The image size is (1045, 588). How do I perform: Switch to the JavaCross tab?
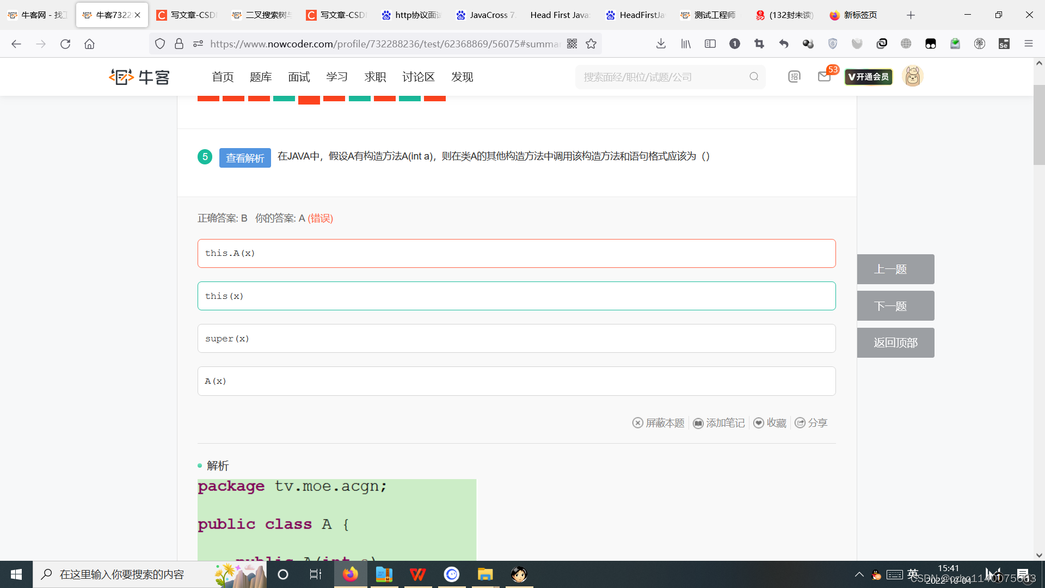pyautogui.click(x=486, y=15)
